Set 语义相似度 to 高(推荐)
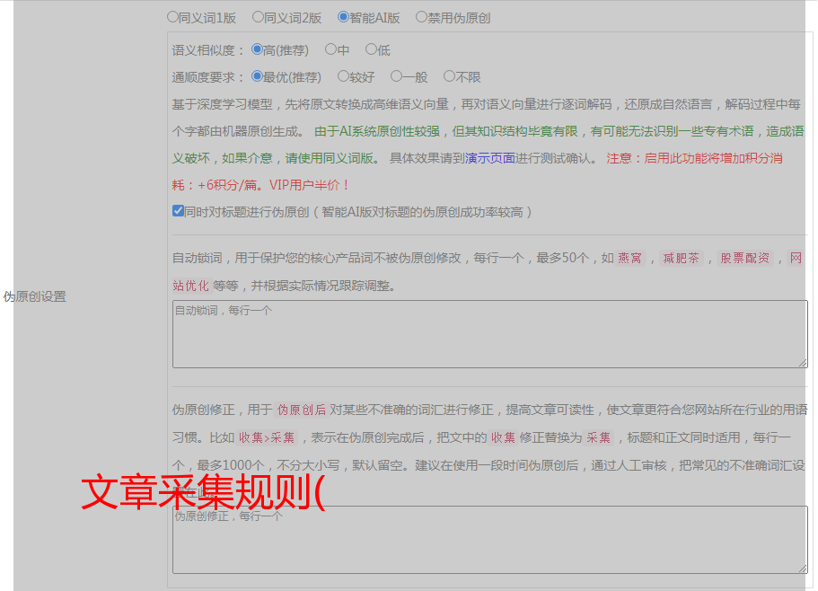The width and height of the screenshot is (818, 591). point(258,49)
